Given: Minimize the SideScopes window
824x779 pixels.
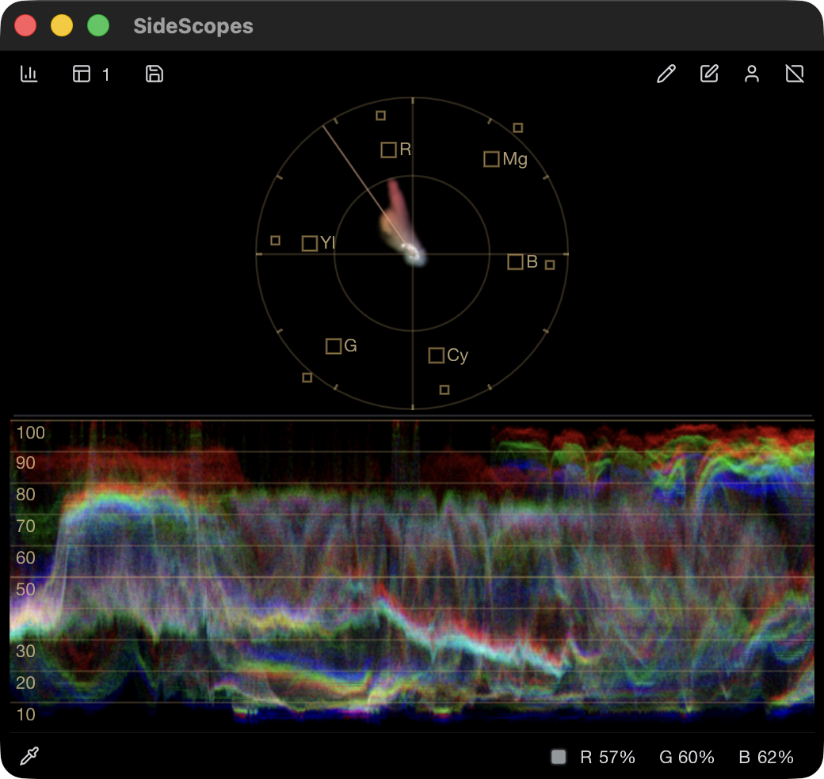Looking at the screenshot, I should pyautogui.click(x=62, y=25).
